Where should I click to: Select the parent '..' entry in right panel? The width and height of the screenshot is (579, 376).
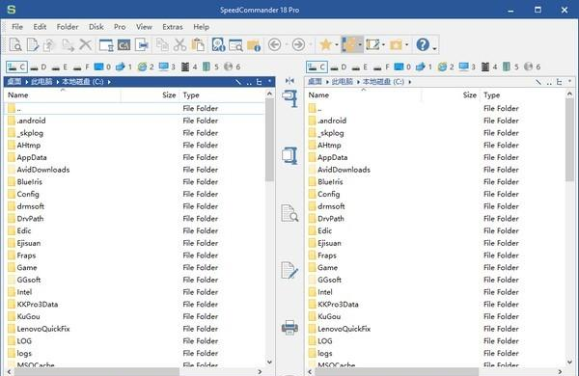pos(319,109)
